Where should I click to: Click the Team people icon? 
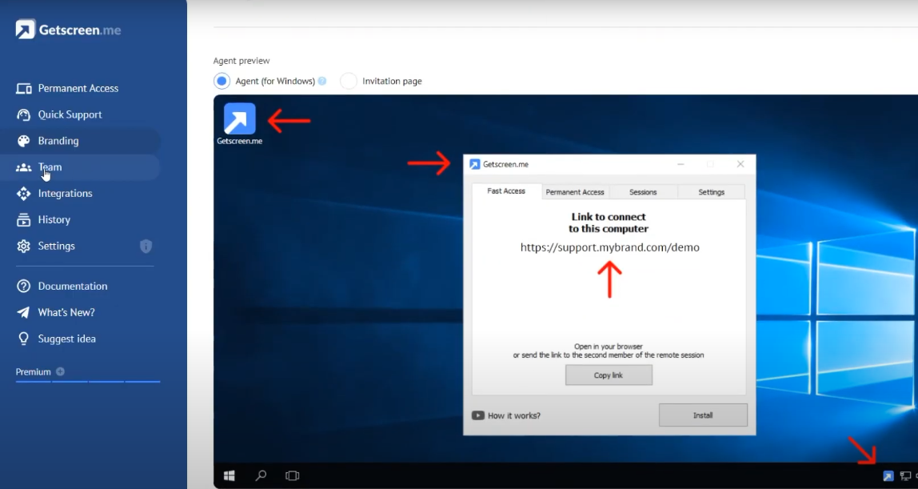click(x=23, y=167)
